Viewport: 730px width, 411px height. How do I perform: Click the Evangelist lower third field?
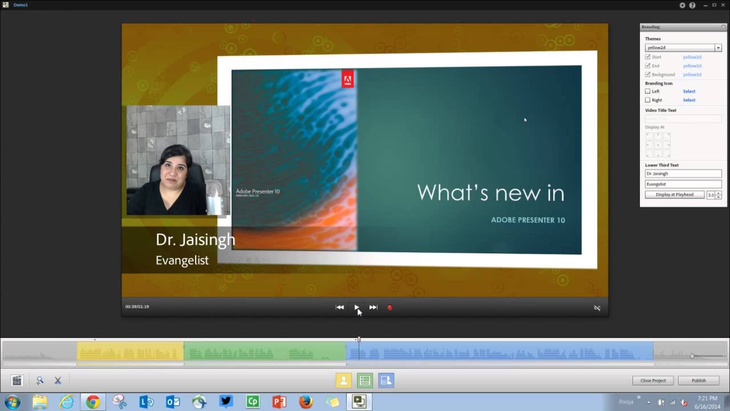pos(683,184)
